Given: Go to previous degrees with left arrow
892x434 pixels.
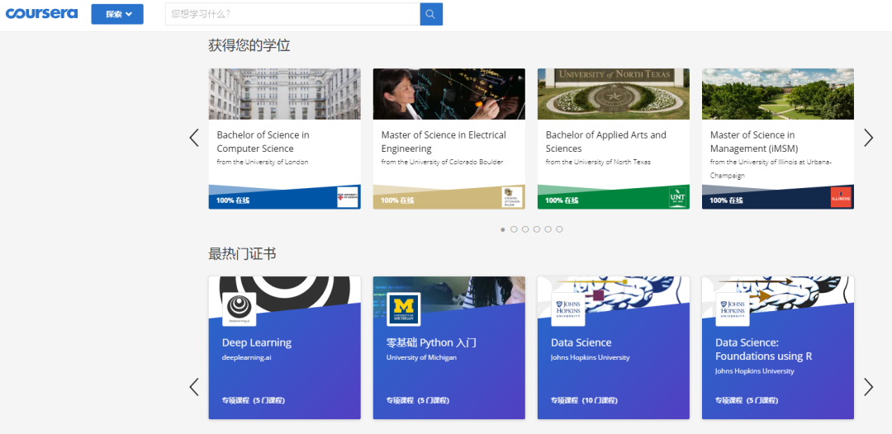Looking at the screenshot, I should tap(194, 138).
